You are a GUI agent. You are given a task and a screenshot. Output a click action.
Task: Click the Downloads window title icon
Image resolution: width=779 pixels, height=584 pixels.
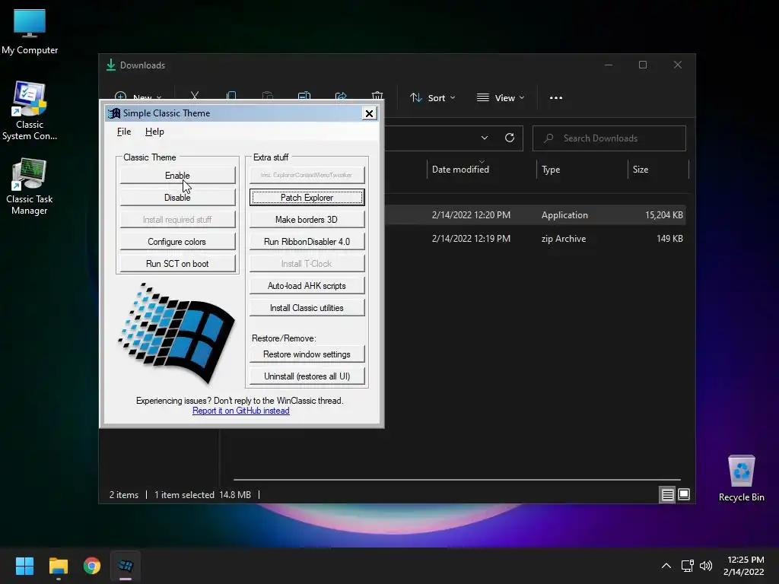[x=111, y=65]
